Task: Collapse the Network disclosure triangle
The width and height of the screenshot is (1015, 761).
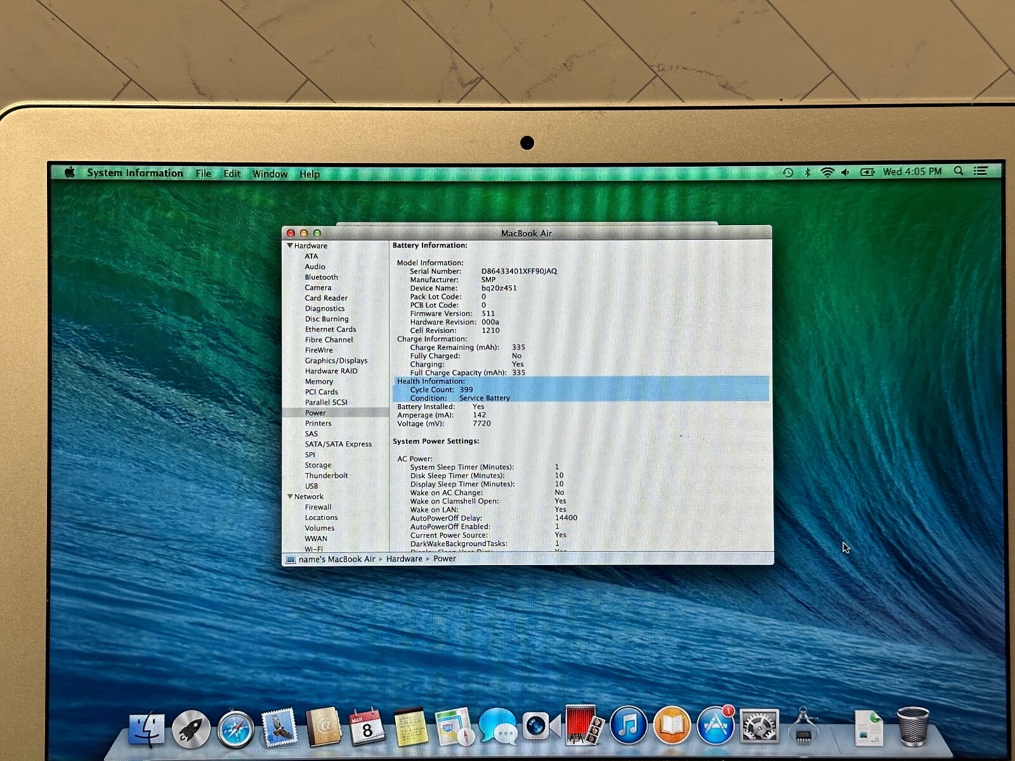Action: point(290,497)
